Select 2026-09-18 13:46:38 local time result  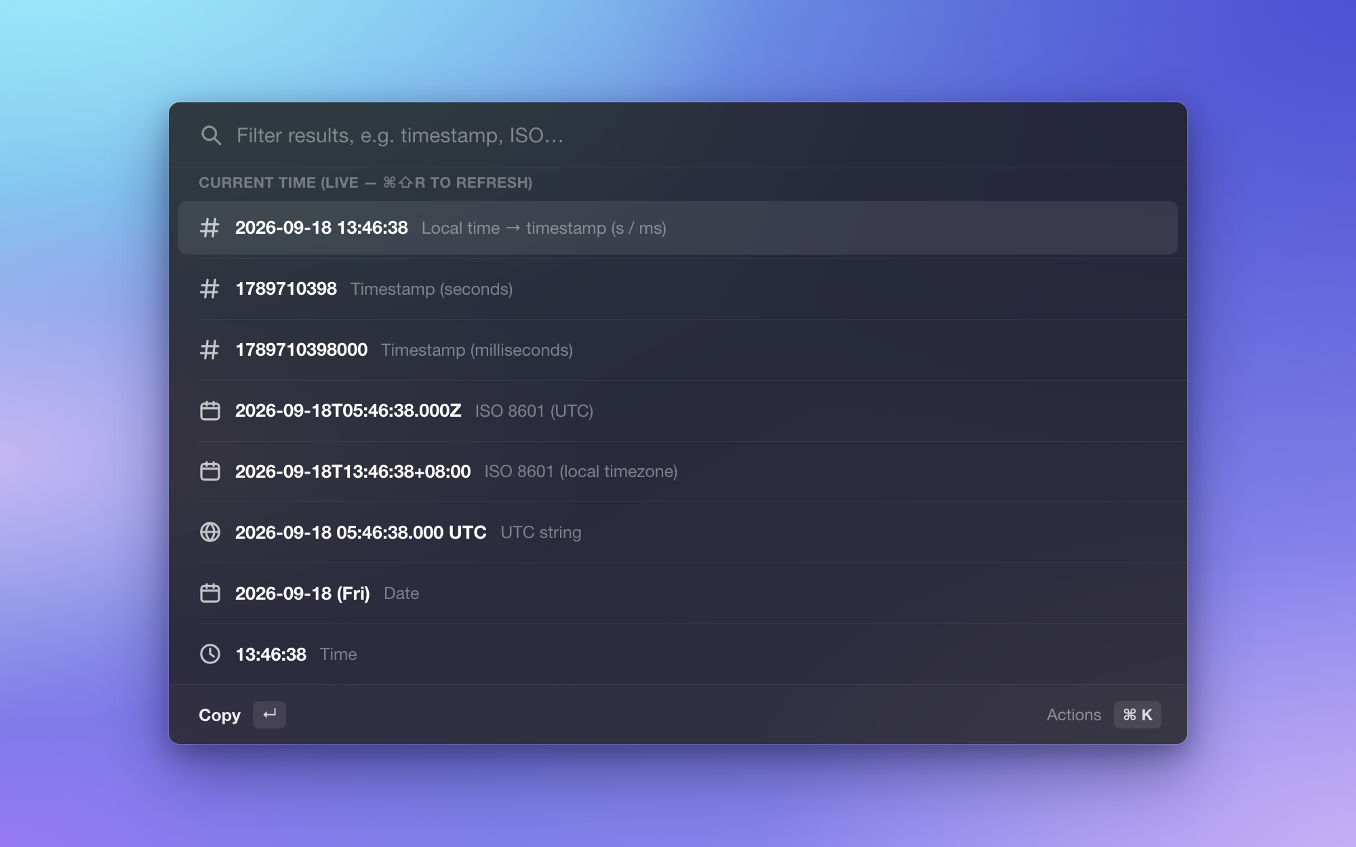tap(678, 228)
